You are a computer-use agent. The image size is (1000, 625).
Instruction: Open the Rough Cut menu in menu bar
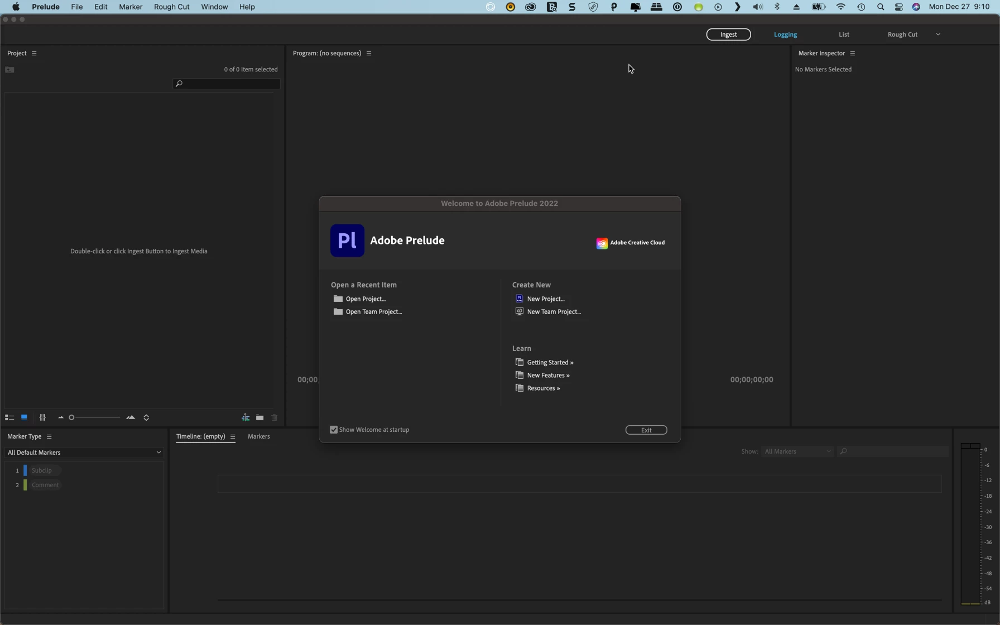[172, 7]
